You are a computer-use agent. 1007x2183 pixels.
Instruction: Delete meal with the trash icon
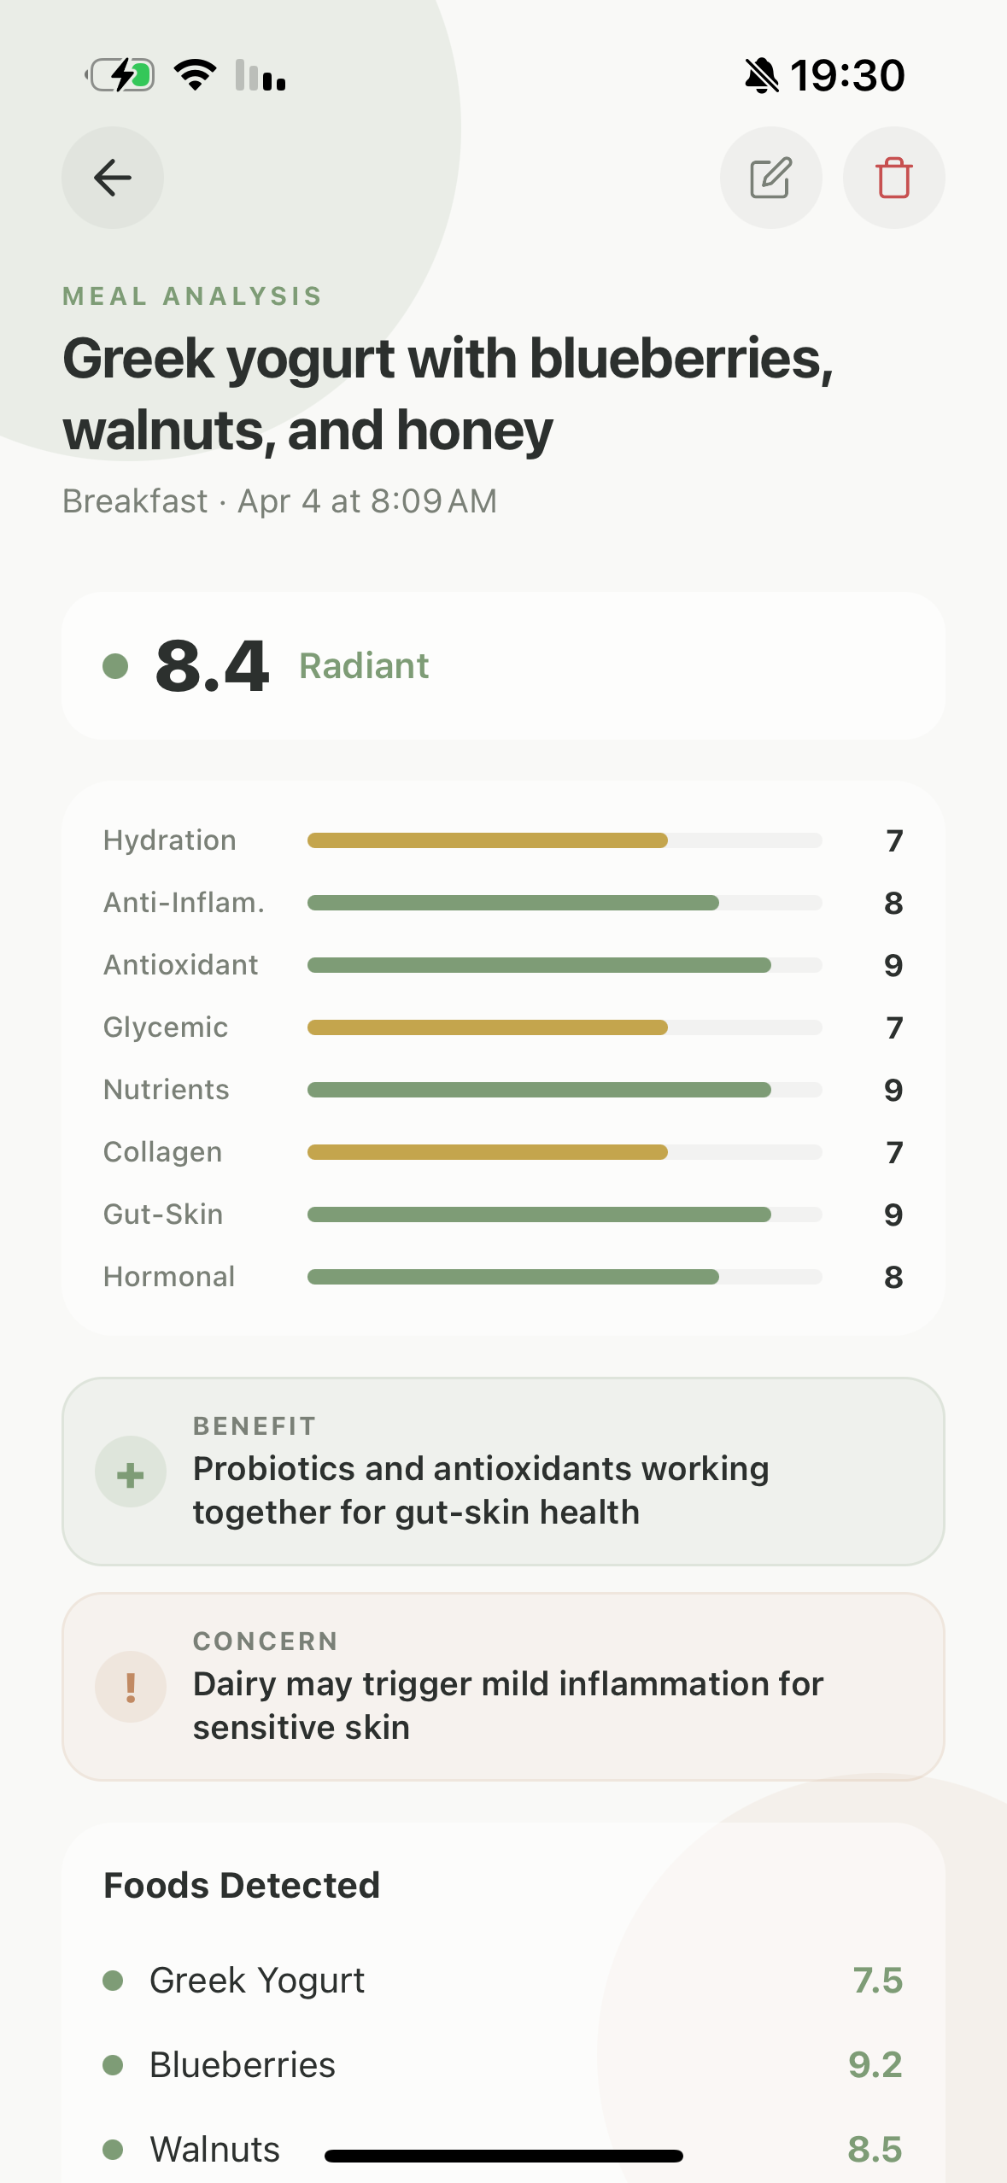click(893, 178)
